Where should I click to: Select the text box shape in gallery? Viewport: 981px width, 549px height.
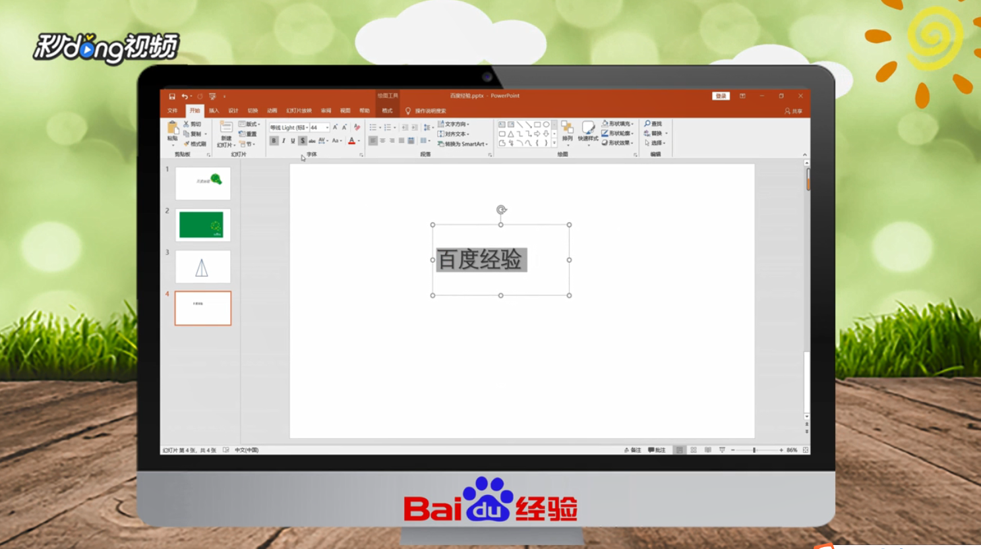click(502, 125)
